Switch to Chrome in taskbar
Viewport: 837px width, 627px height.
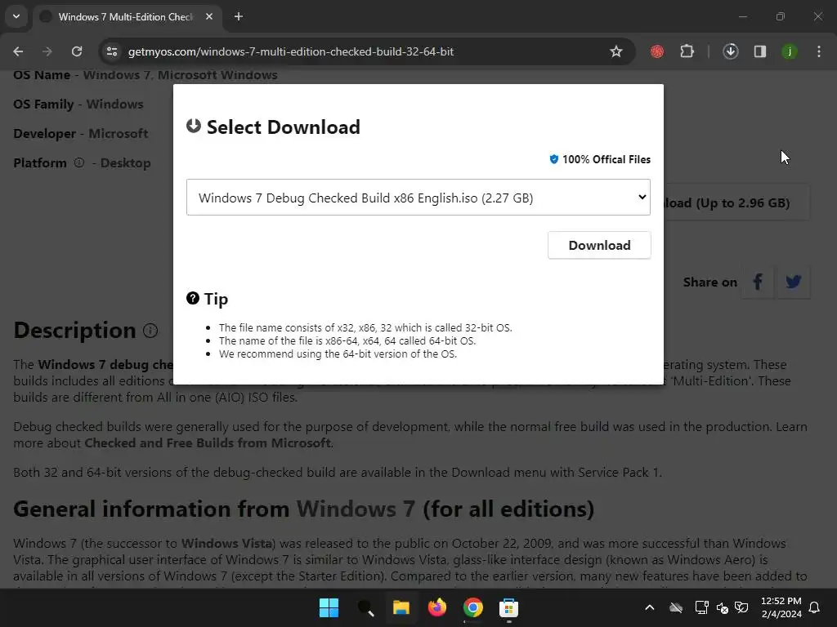pyautogui.click(x=473, y=607)
